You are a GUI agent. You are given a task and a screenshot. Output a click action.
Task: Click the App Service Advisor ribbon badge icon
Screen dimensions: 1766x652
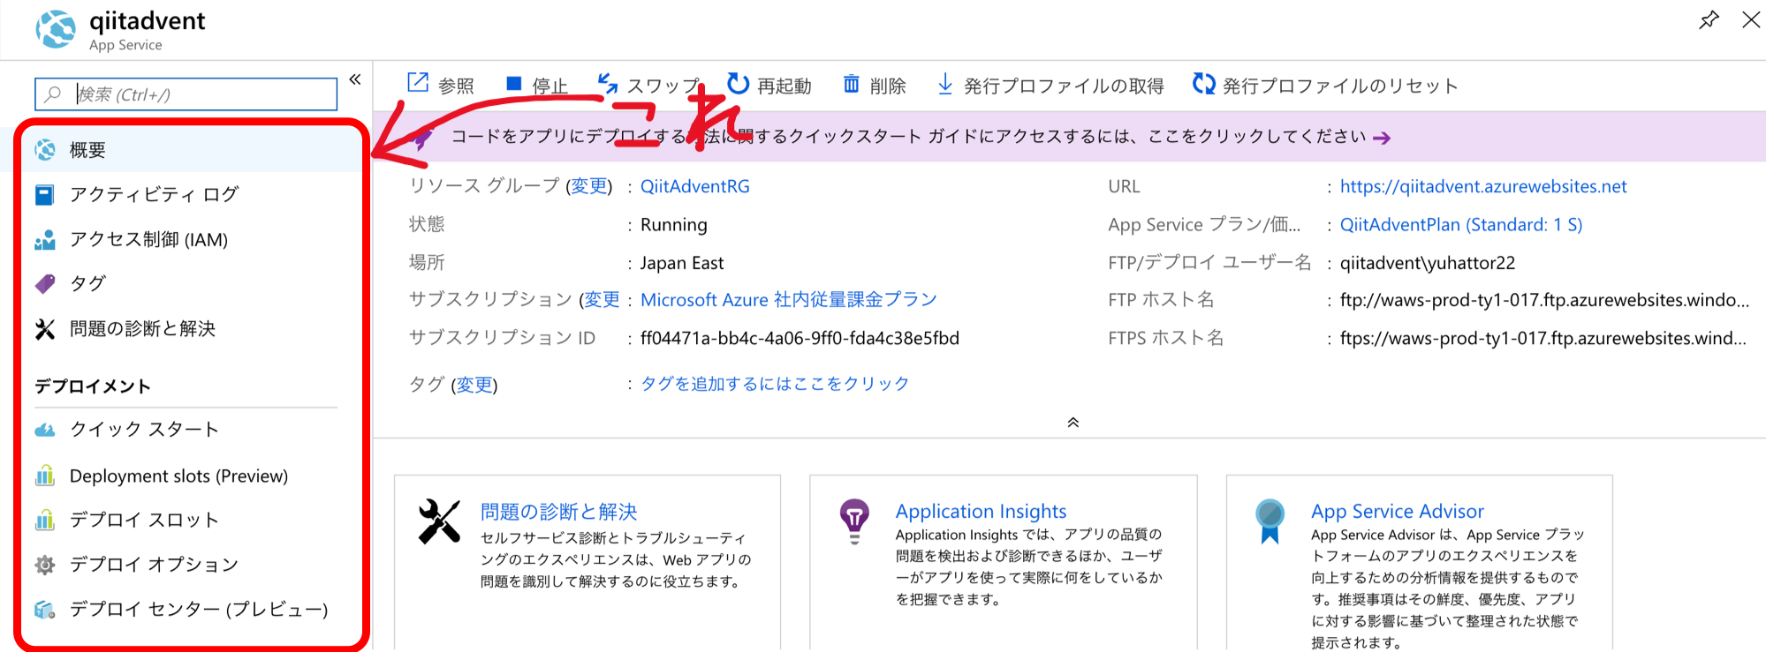coord(1270,521)
